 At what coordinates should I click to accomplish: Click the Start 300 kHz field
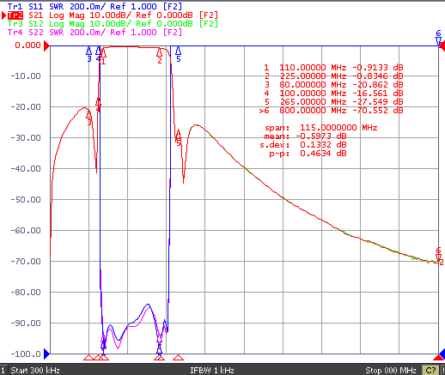click(x=35, y=371)
